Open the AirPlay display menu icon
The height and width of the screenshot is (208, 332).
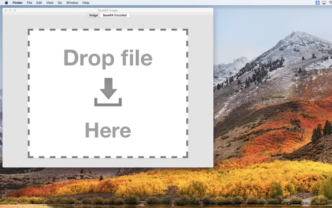click(324, 2)
